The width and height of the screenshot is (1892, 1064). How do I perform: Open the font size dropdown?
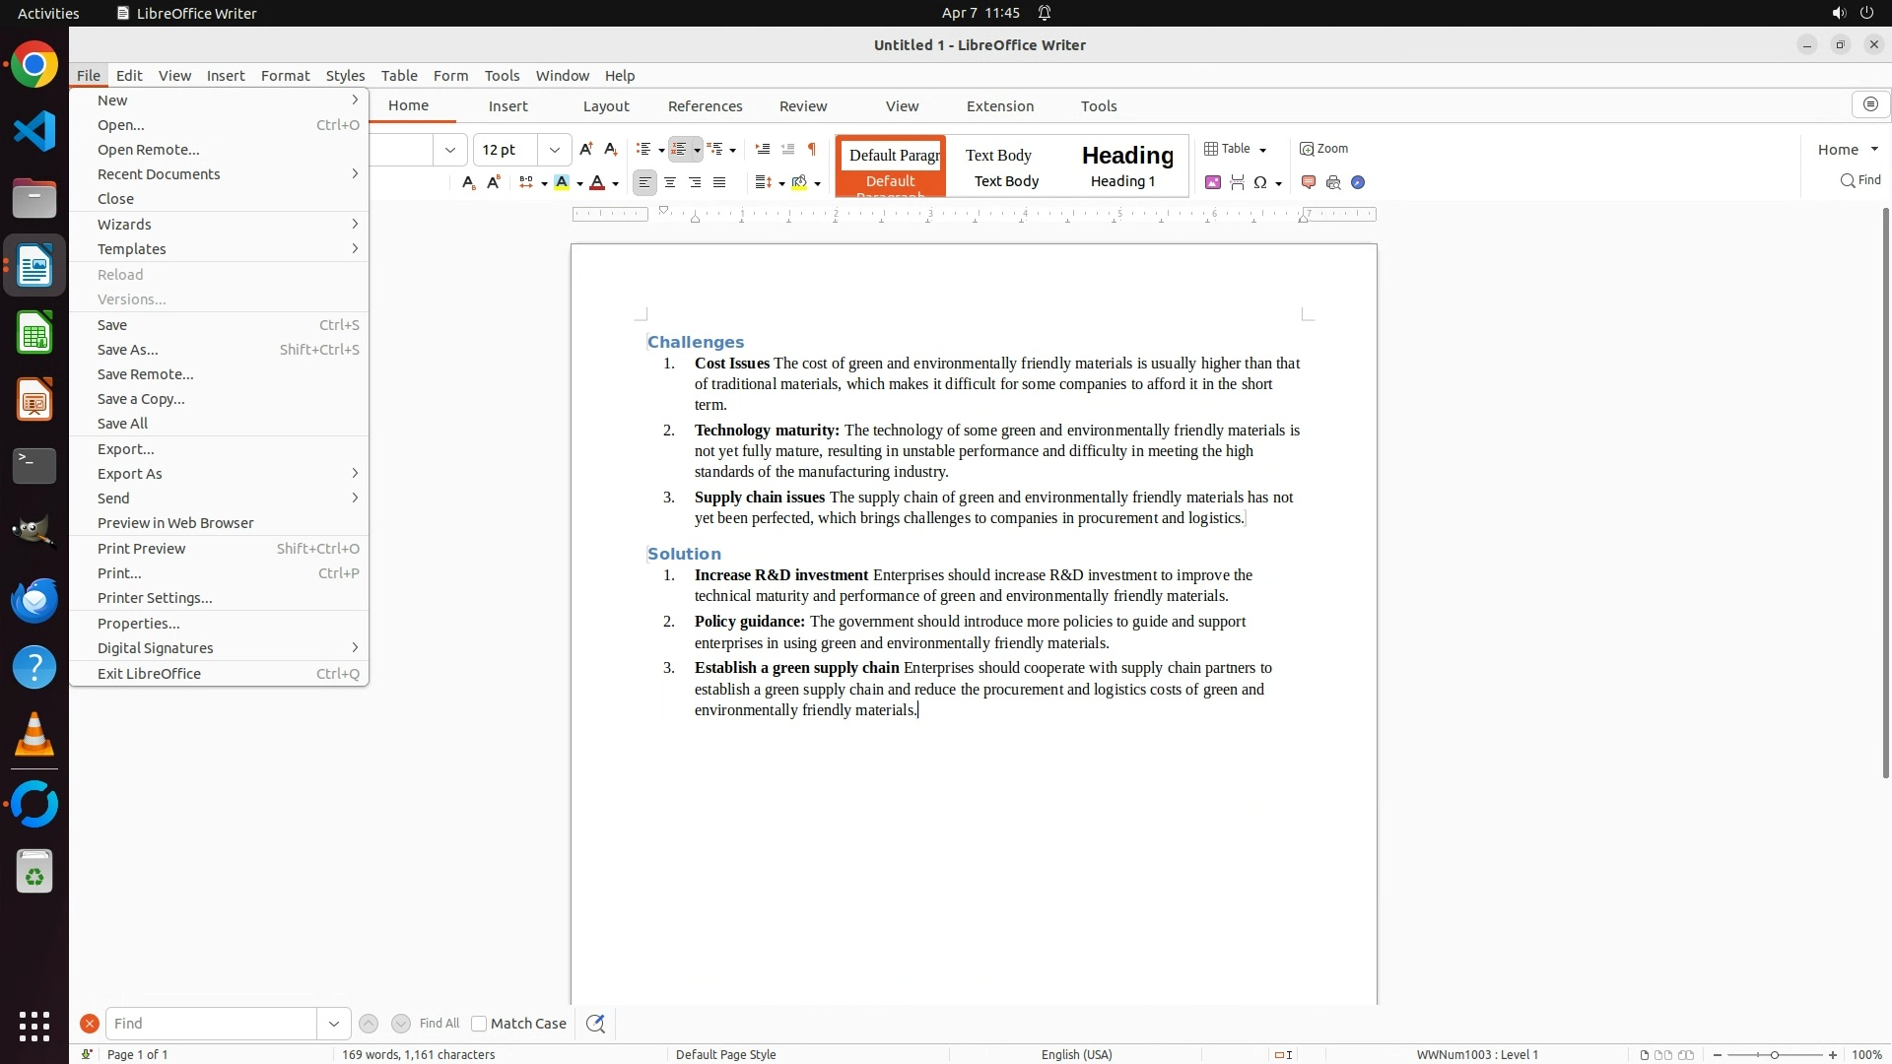pyautogui.click(x=555, y=150)
